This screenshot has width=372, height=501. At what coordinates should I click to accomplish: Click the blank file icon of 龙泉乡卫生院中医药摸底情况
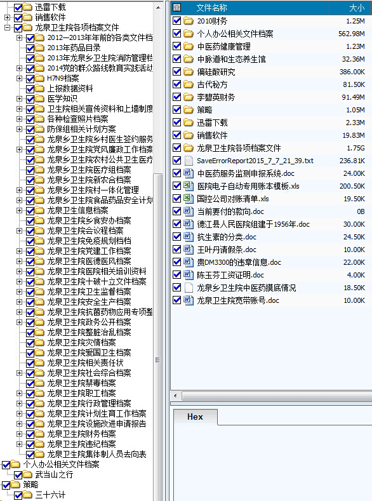[x=189, y=288]
